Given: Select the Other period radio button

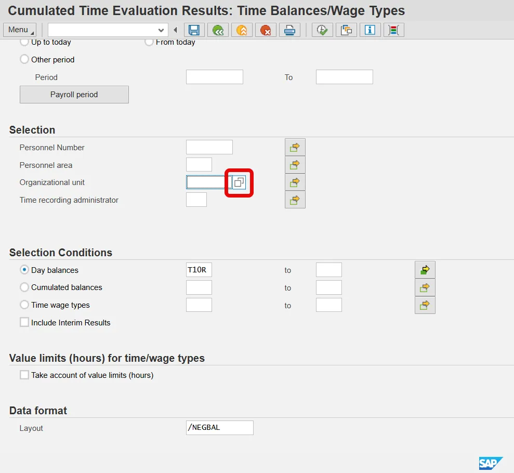Looking at the screenshot, I should tap(24, 60).
